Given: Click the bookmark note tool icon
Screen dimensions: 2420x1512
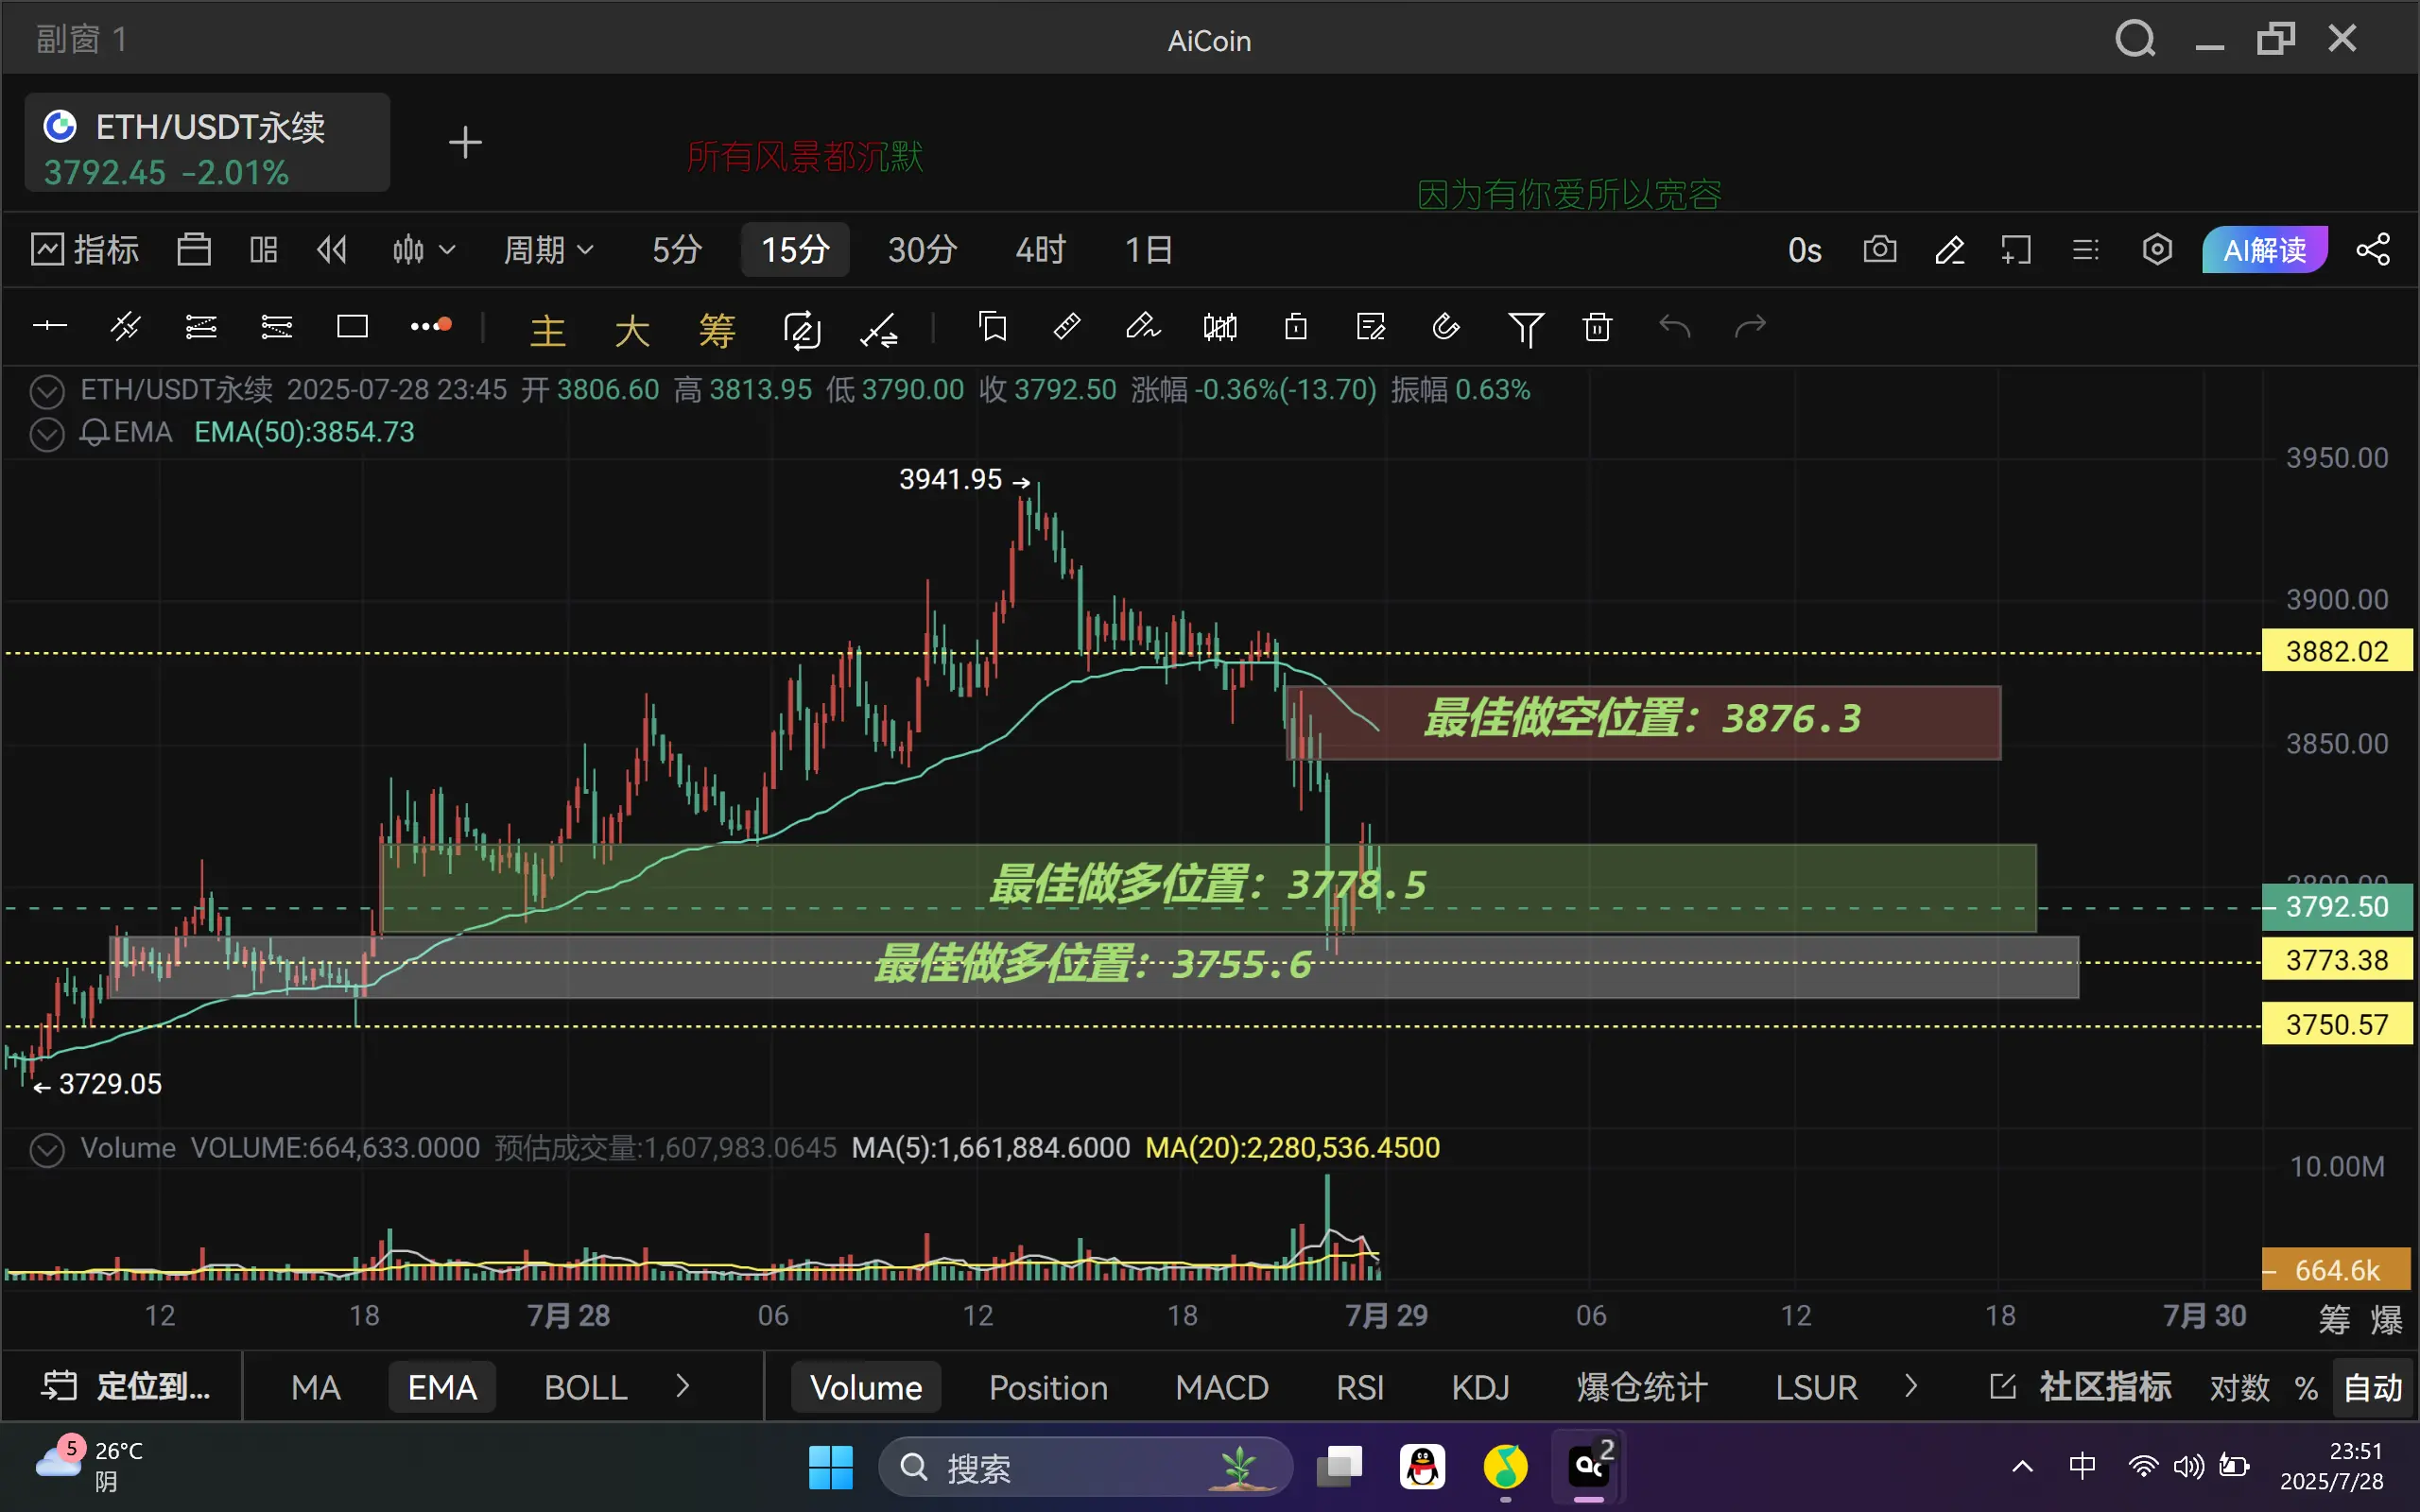Looking at the screenshot, I should click(992, 327).
